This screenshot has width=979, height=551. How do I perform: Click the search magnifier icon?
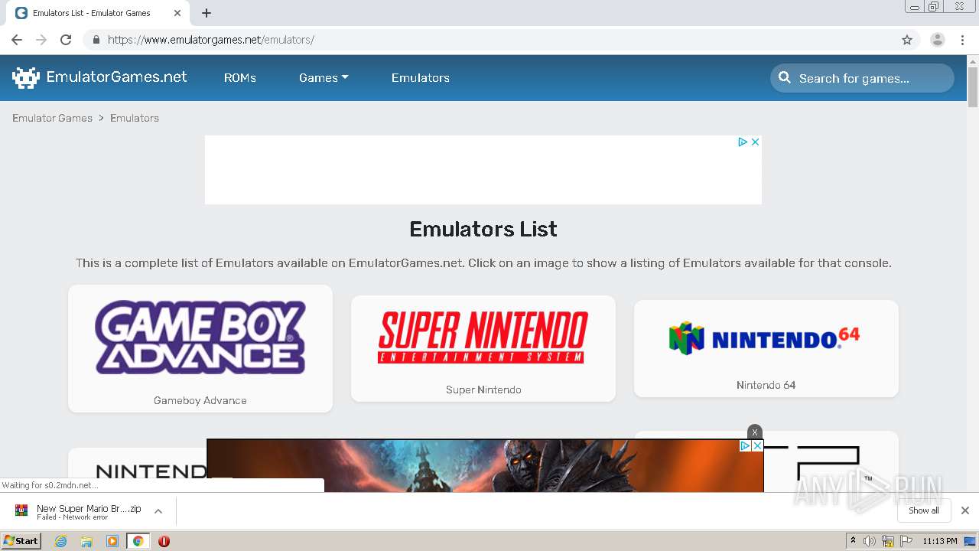pos(785,77)
